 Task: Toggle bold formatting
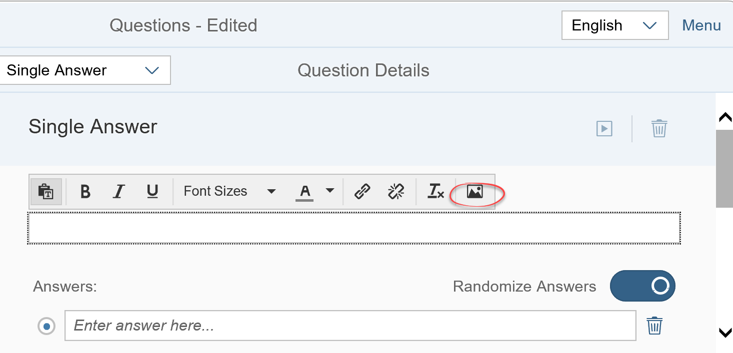pos(85,191)
